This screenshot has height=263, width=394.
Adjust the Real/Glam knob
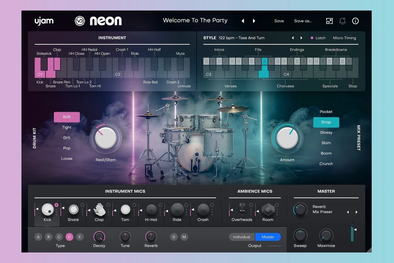106,138
